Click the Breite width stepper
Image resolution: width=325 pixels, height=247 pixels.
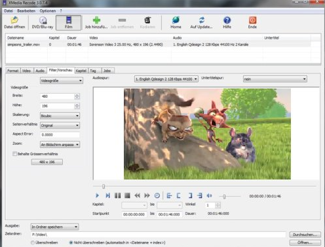(77, 96)
